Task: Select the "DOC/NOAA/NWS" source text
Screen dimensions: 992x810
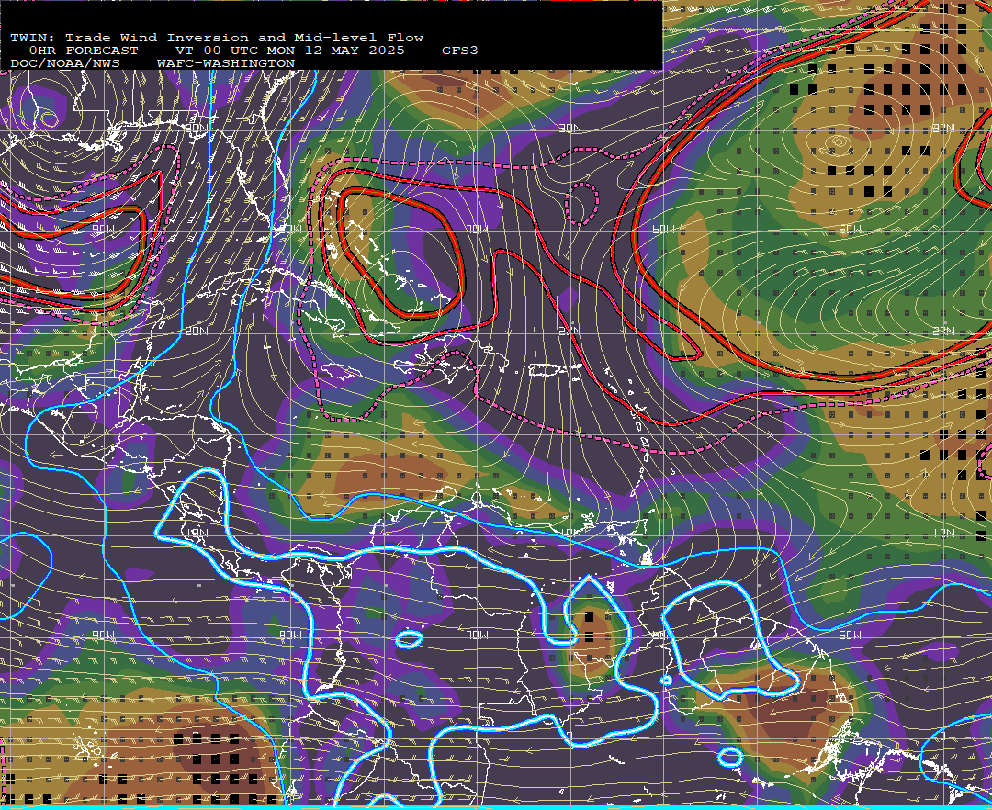Action: 65,64
